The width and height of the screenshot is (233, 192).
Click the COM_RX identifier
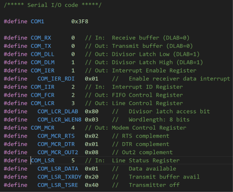coord(41,38)
